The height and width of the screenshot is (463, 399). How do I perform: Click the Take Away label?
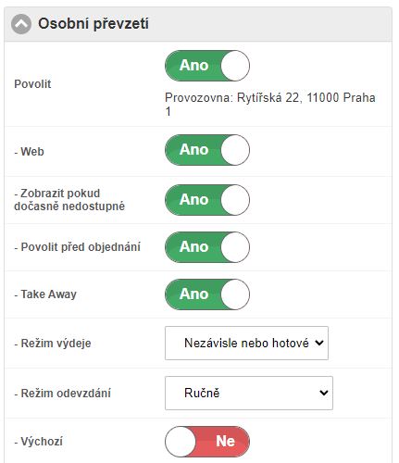tap(45, 294)
